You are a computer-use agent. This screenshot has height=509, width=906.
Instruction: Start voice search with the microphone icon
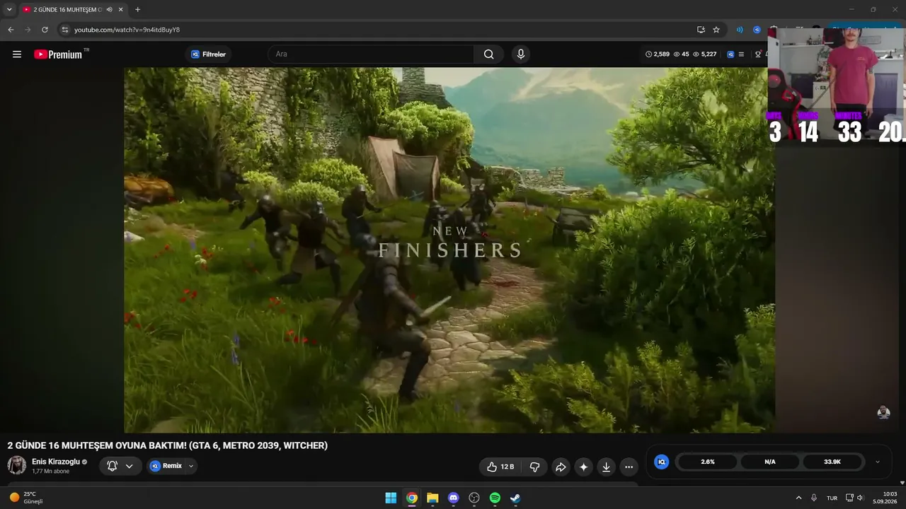(x=521, y=54)
